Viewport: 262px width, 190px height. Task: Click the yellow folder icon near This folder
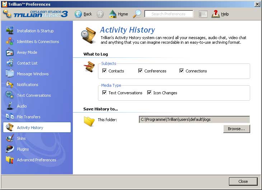coord(89,121)
